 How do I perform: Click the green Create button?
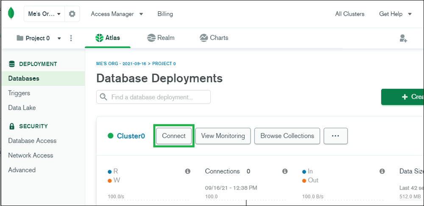[402, 97]
